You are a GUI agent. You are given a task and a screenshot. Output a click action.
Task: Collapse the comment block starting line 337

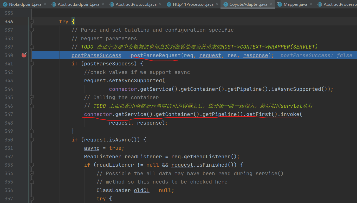coord(32,30)
